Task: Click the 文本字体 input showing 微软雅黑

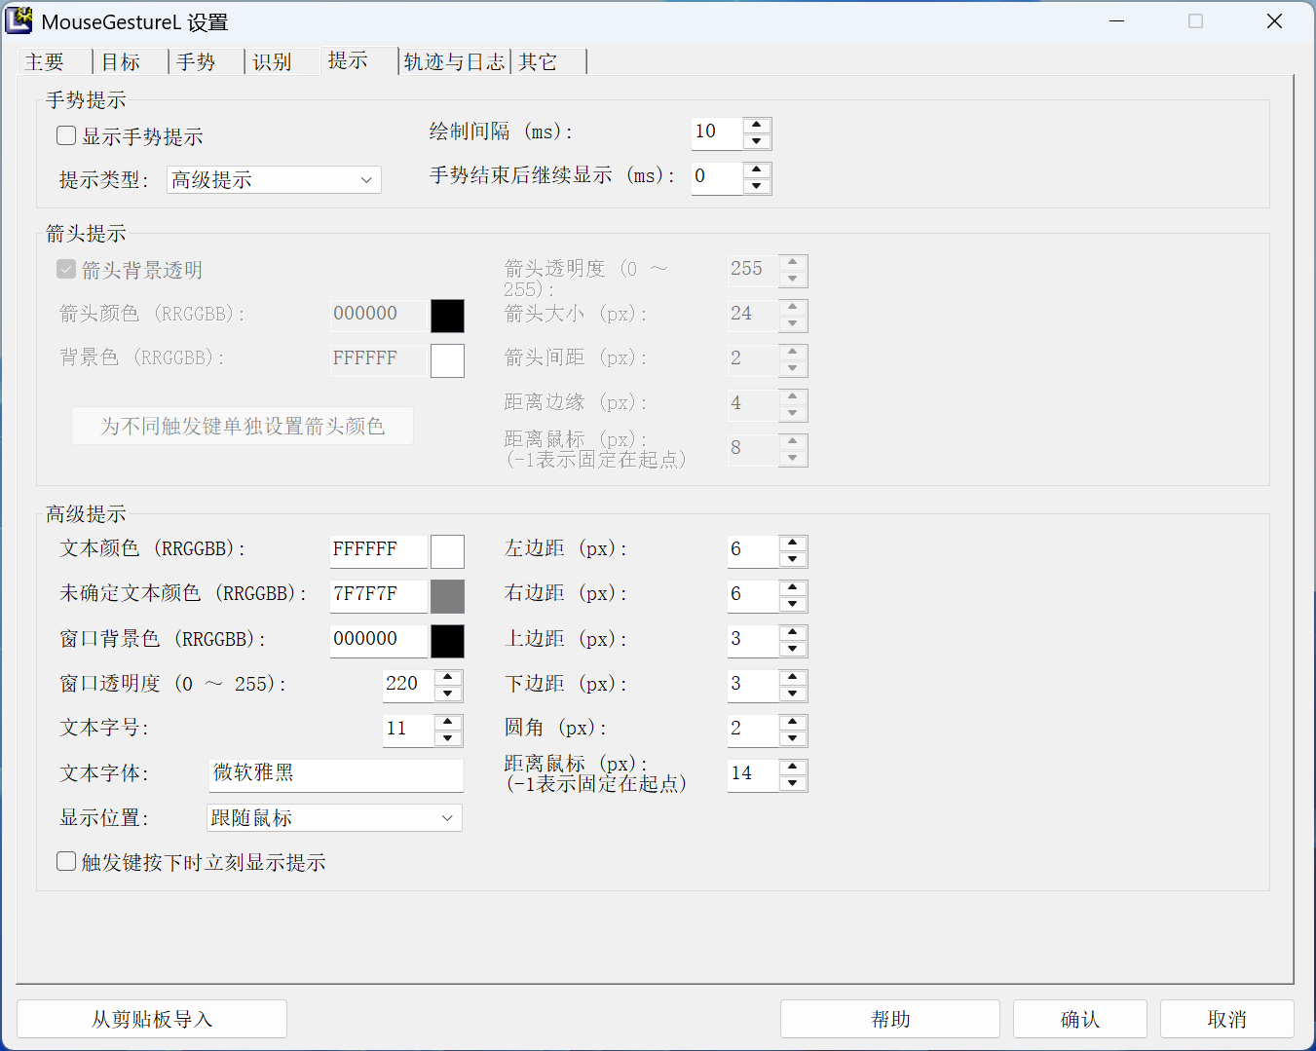Action: pyautogui.click(x=335, y=774)
